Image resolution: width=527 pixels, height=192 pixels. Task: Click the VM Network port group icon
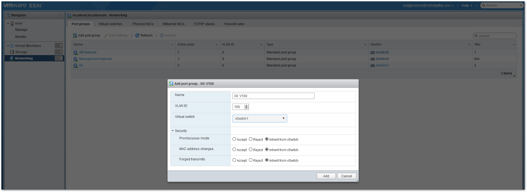(75, 52)
